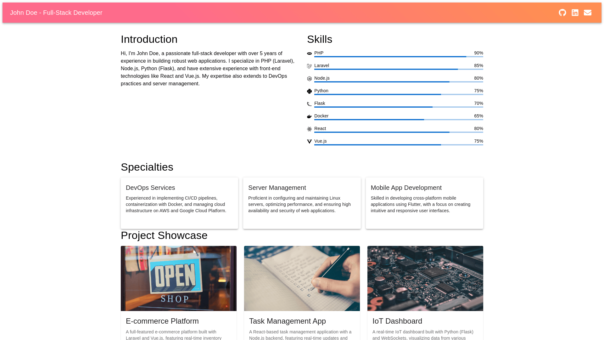Click the Vue.js logo icon
The width and height of the screenshot is (604, 340).
coord(310,142)
